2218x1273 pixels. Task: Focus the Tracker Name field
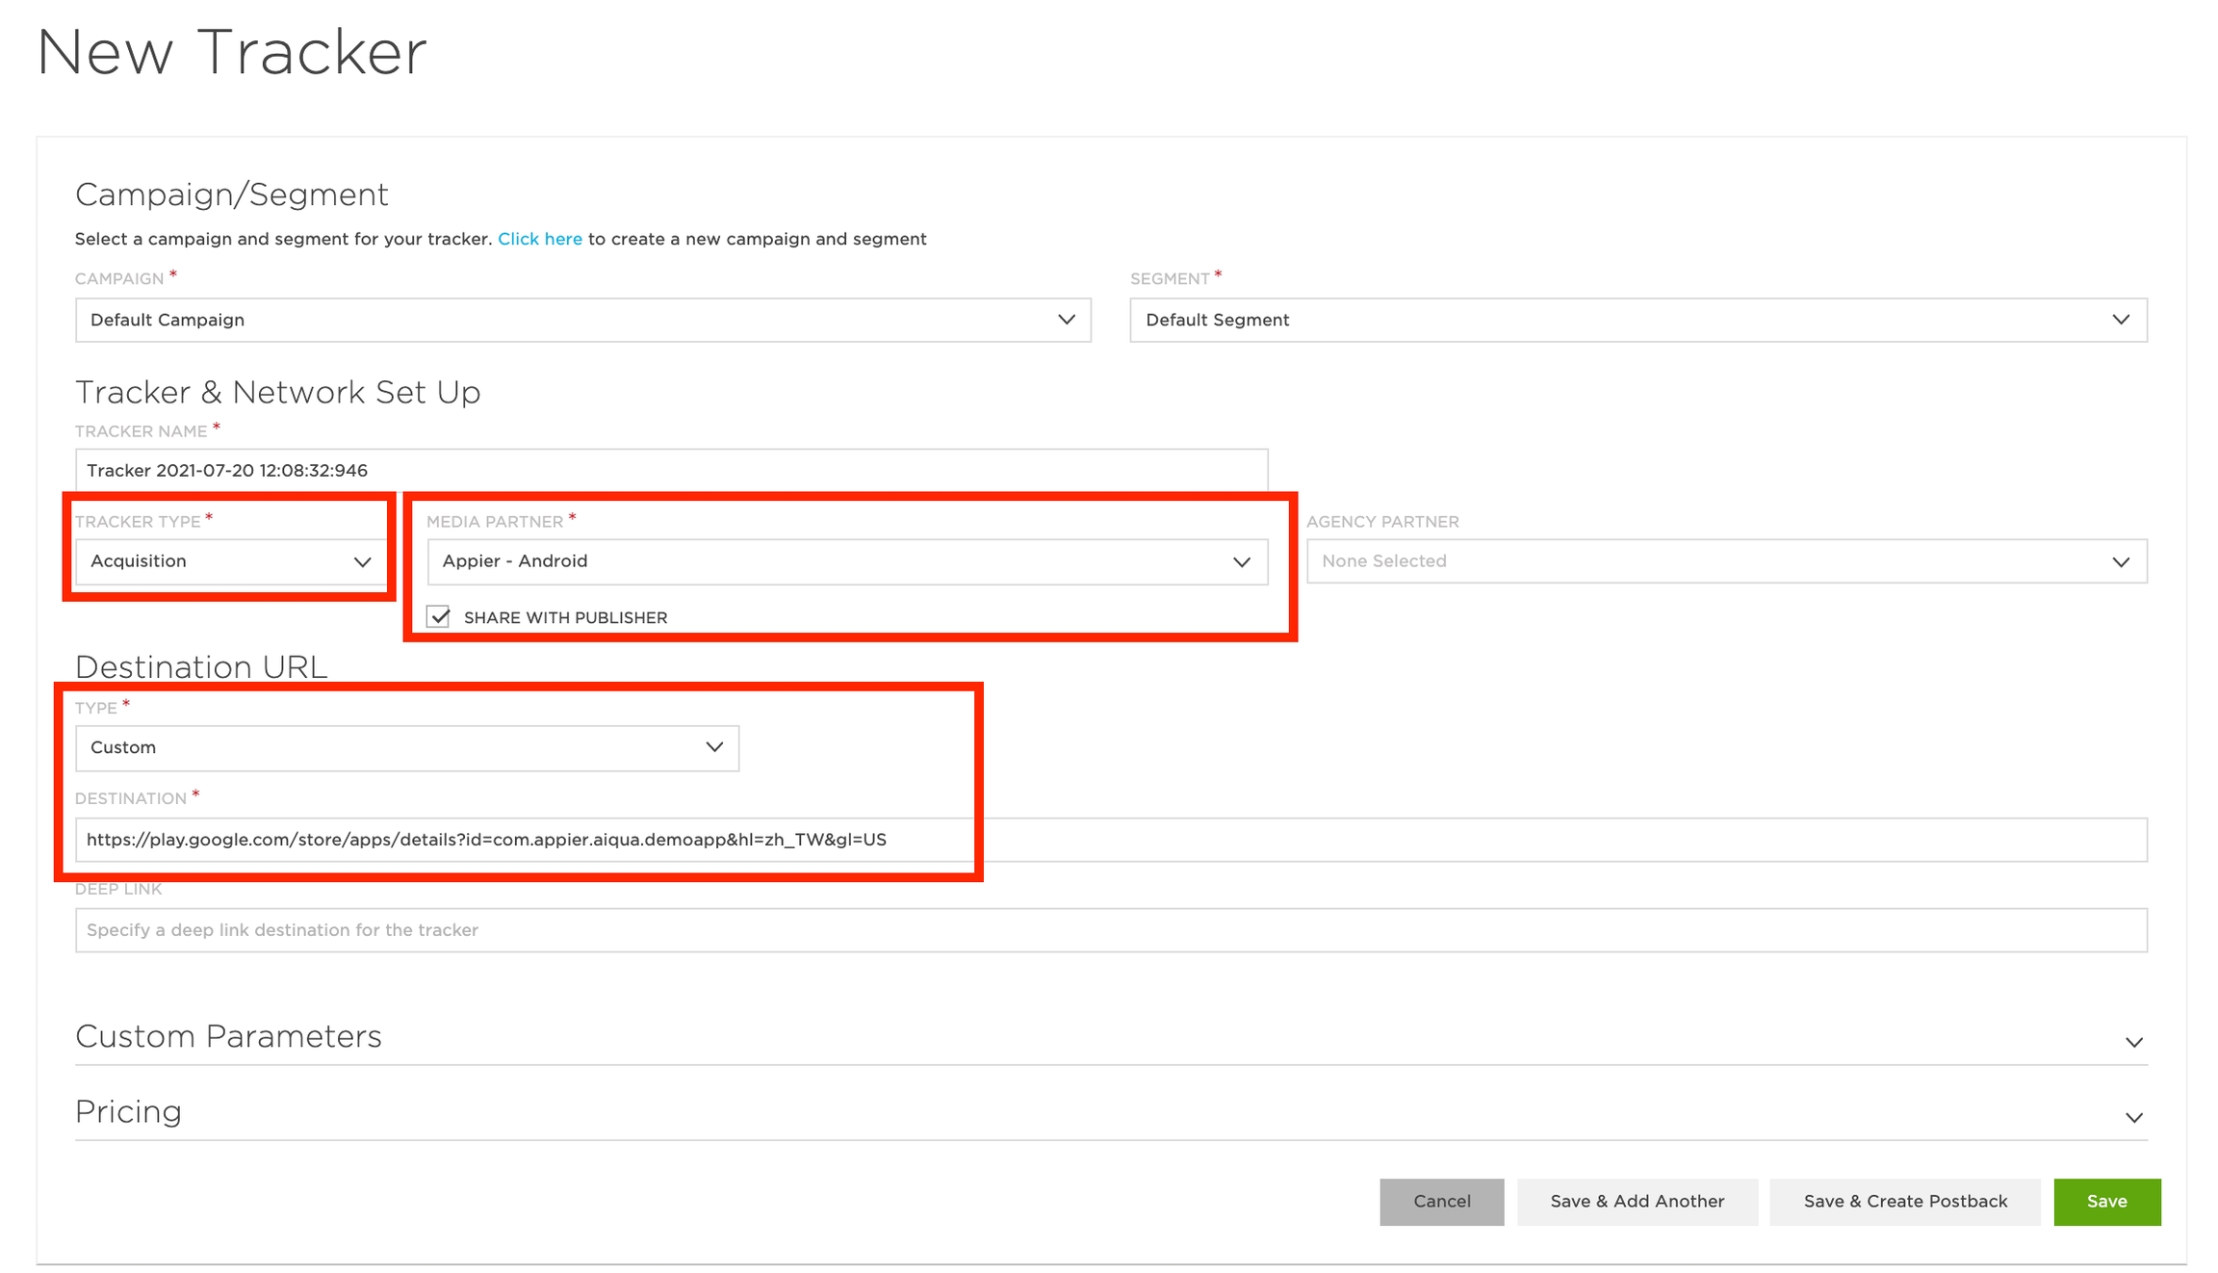[x=671, y=471]
